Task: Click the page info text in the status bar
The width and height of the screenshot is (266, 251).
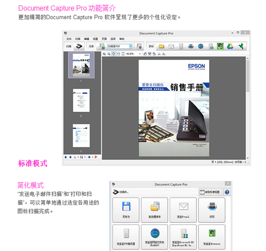Action: (228, 162)
